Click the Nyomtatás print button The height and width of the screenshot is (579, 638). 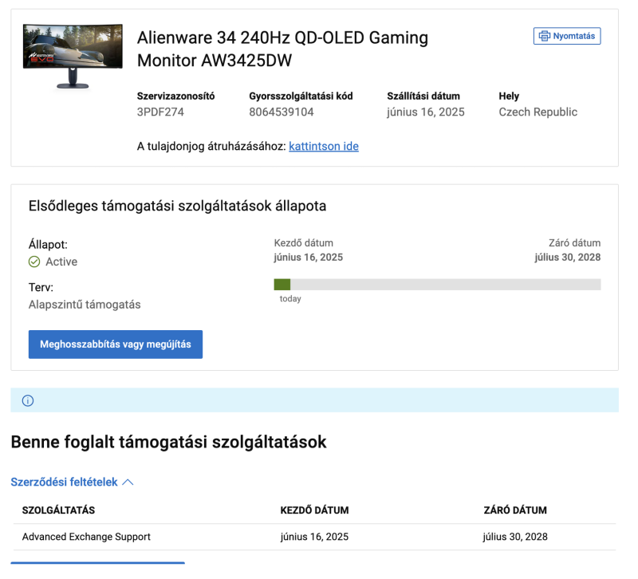point(567,36)
